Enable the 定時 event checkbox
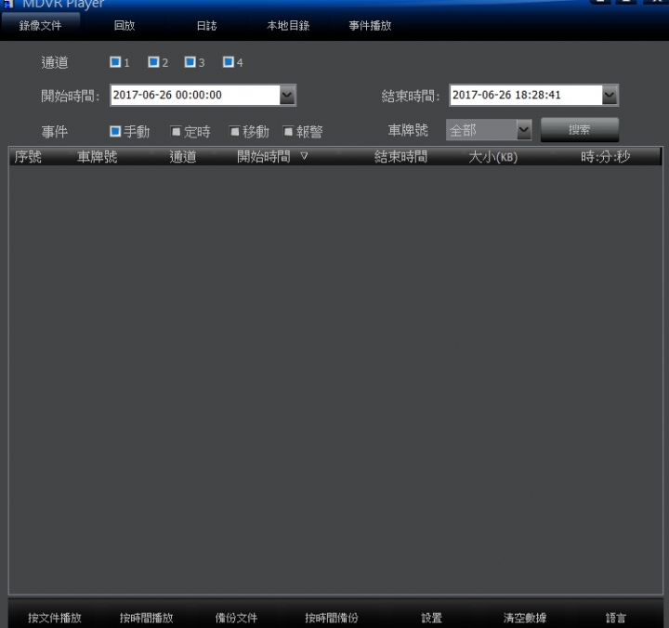Viewport: 669px width, 628px height. pyautogui.click(x=176, y=131)
